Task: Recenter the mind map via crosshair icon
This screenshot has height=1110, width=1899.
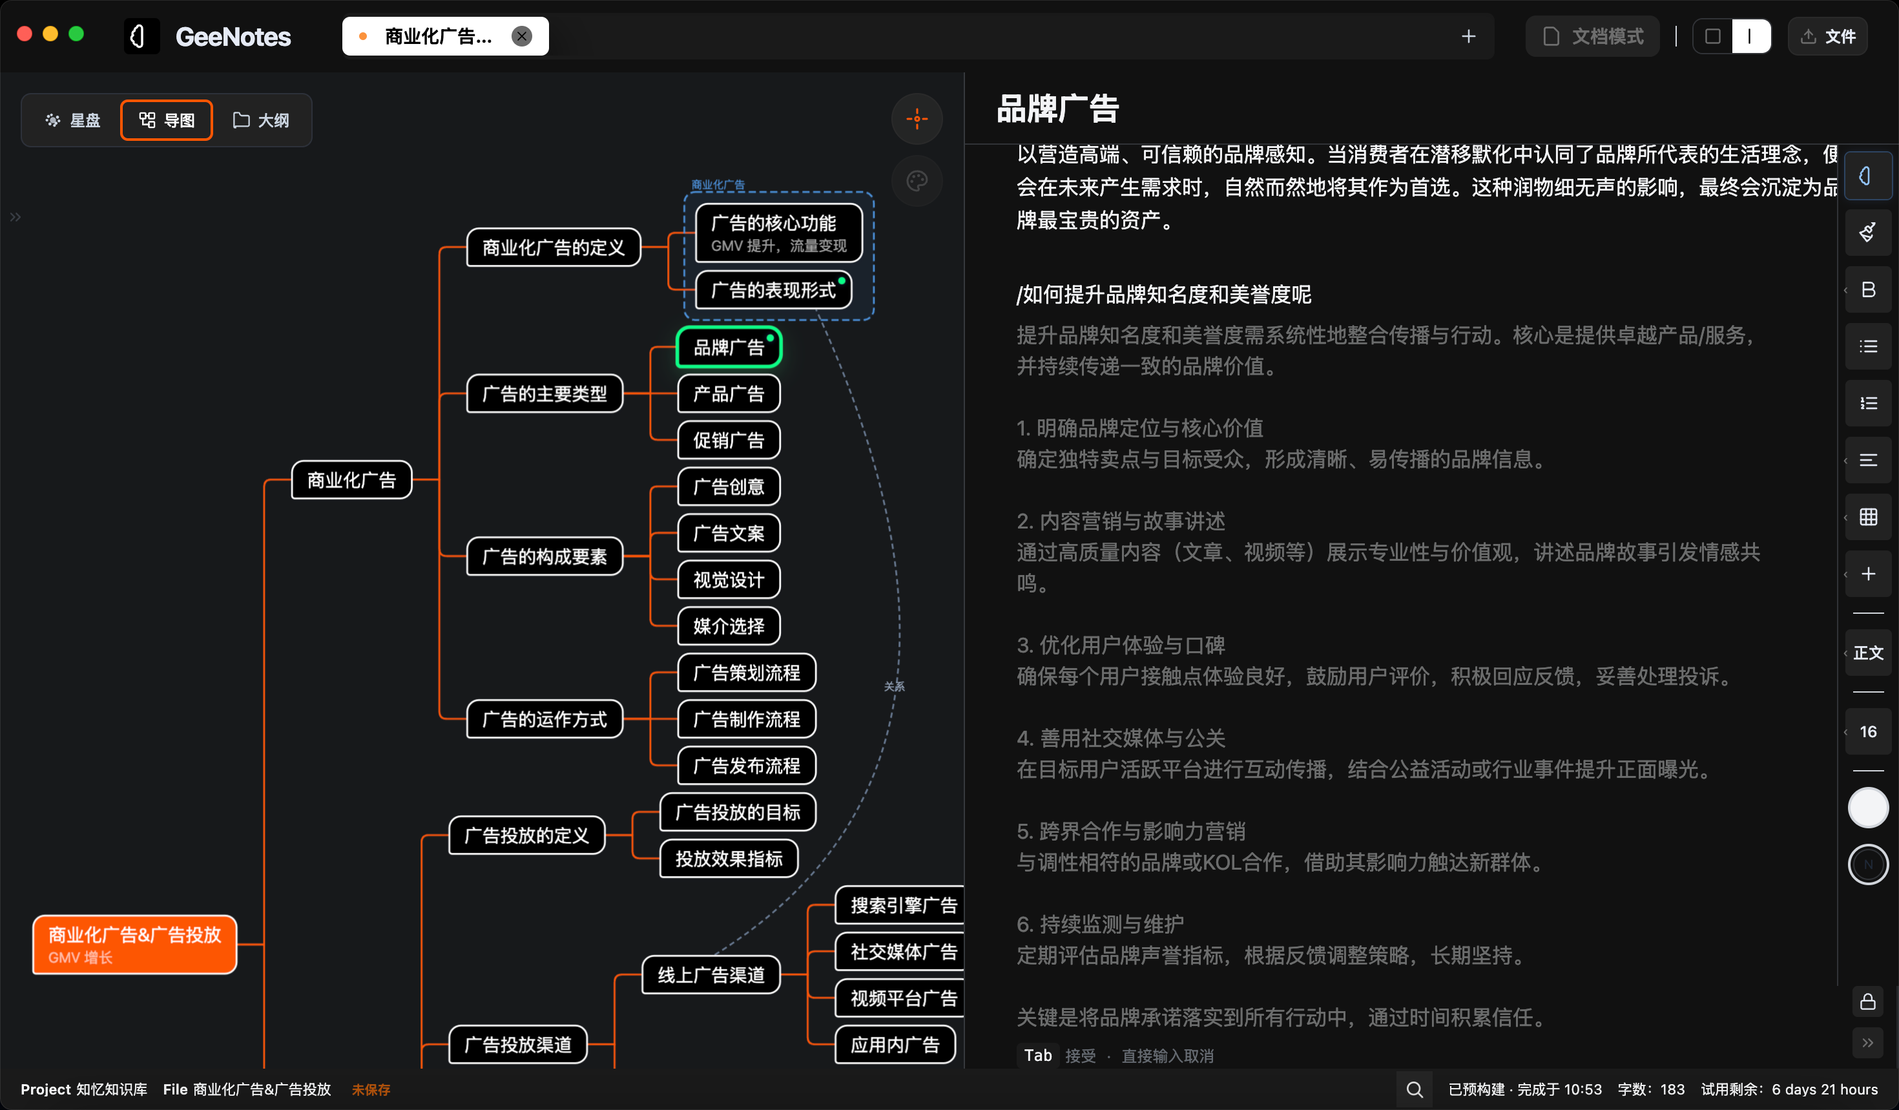Action: tap(917, 118)
